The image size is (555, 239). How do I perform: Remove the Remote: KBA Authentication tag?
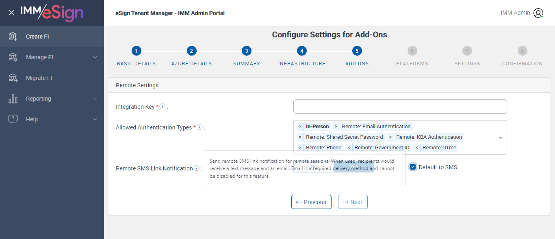[x=390, y=137]
